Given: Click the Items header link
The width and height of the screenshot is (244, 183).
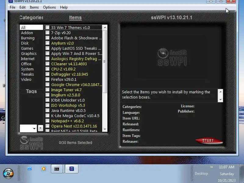Looking at the screenshot, I should click(75, 18).
